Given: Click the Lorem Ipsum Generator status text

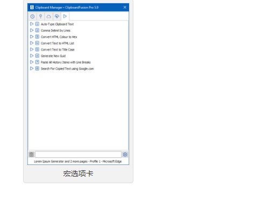Looking at the screenshot, I should [x=78, y=162].
